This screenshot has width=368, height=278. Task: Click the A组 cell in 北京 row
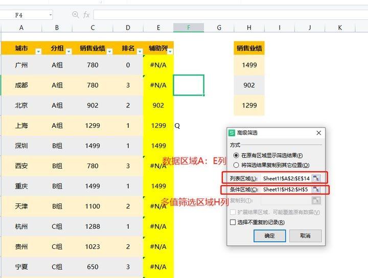click(x=57, y=105)
